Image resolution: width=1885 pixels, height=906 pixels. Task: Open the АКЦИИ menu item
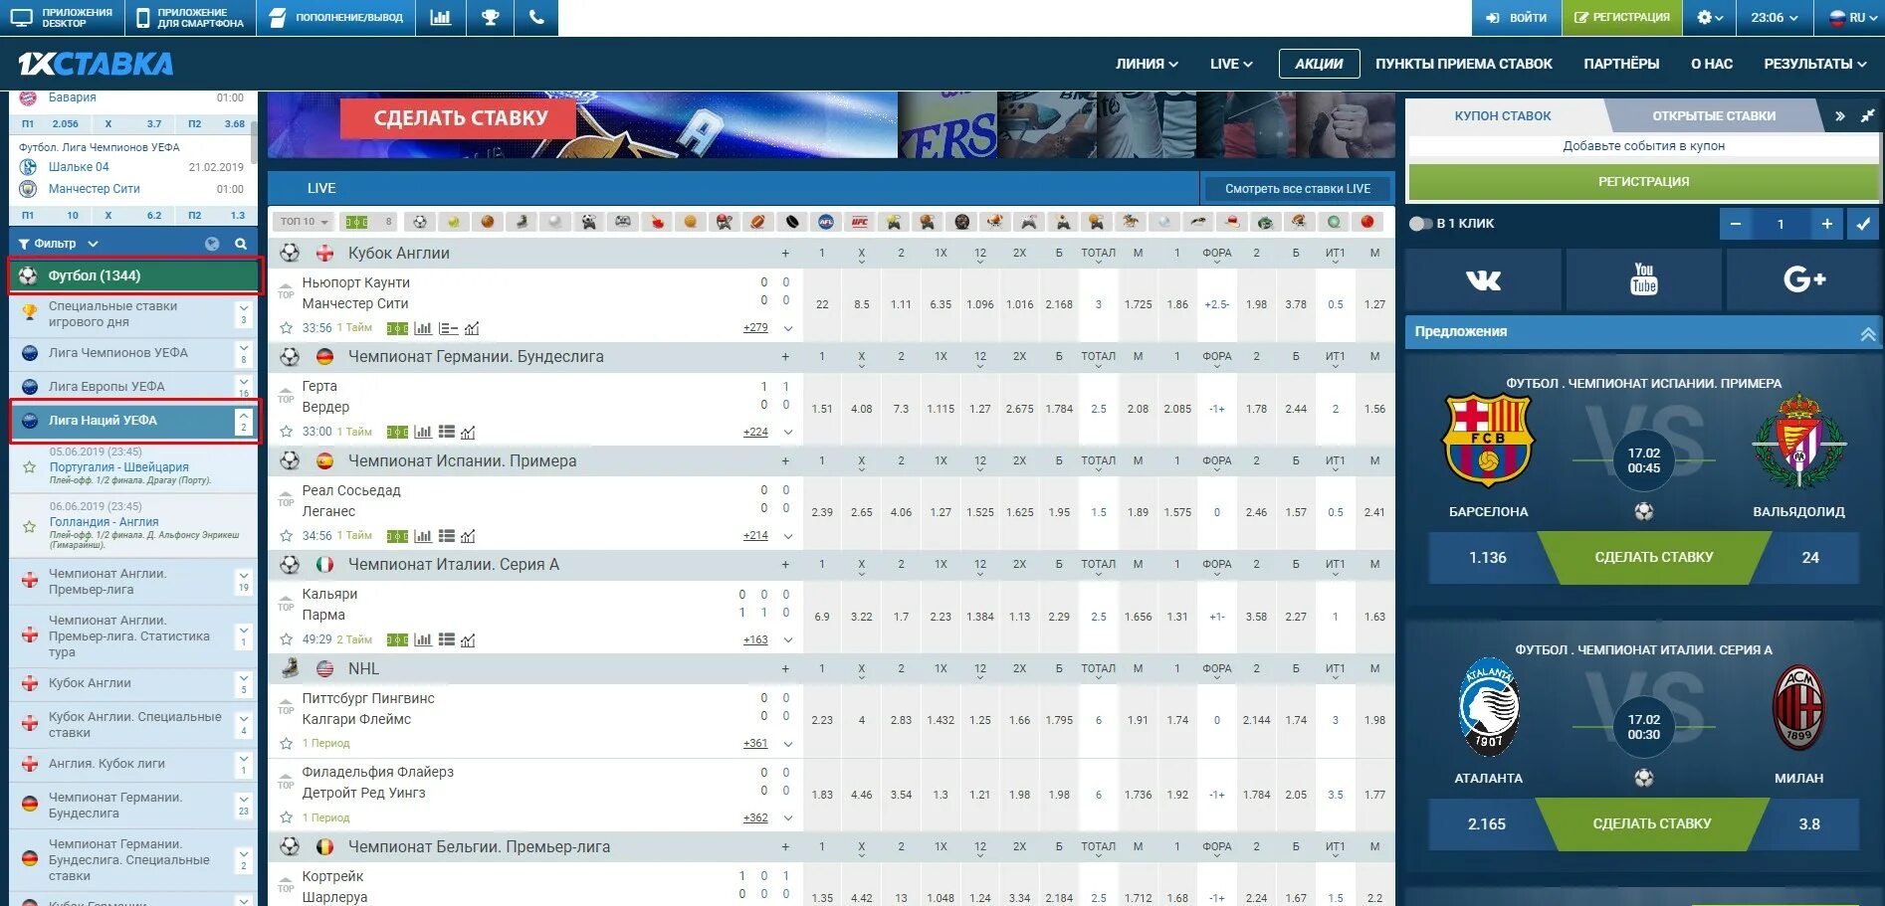(1319, 64)
